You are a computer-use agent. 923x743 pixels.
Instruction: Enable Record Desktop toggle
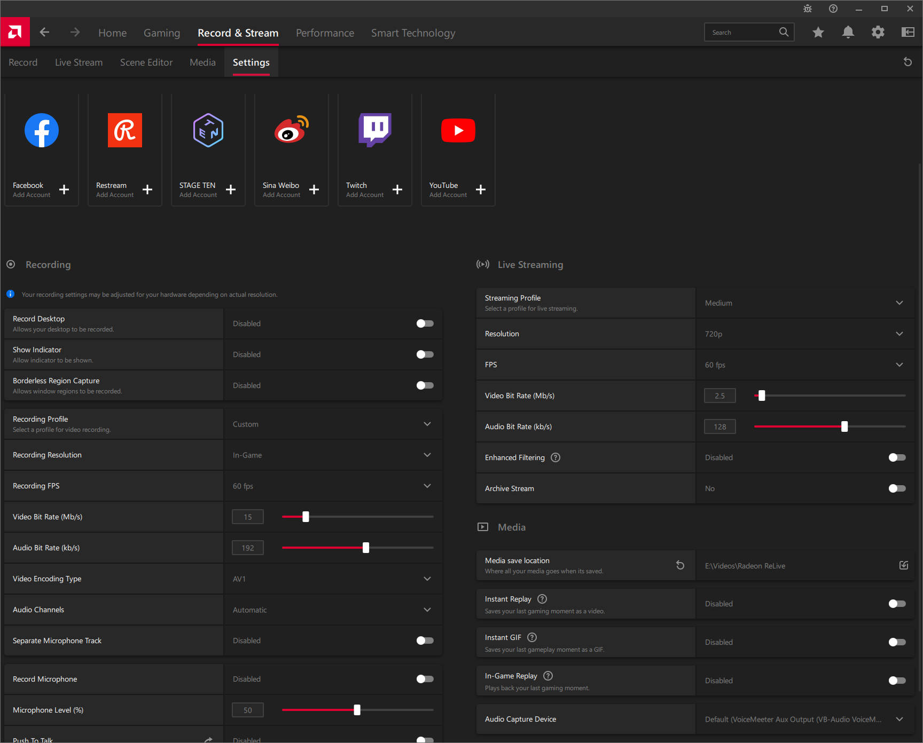click(425, 323)
